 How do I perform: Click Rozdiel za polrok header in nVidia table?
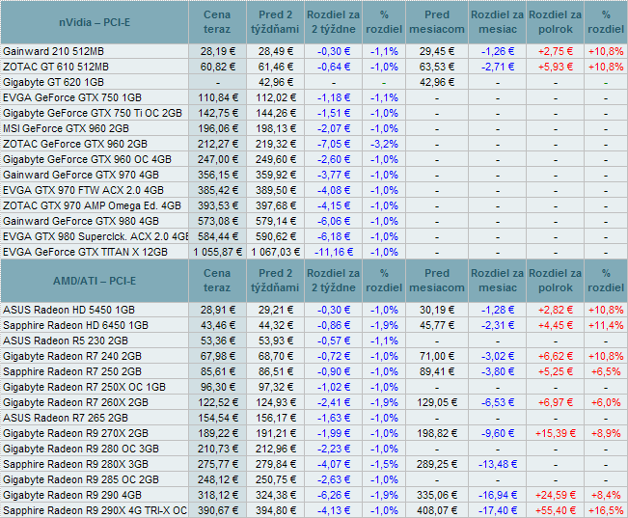(555, 21)
